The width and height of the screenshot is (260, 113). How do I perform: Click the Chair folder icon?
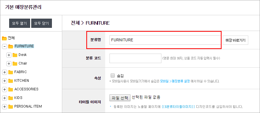click(x=15, y=64)
